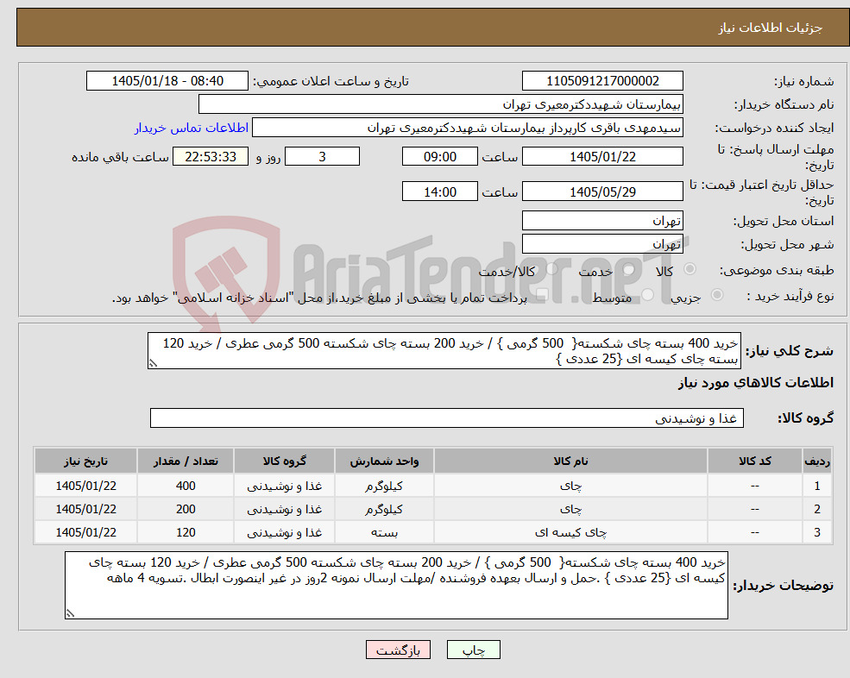This screenshot has width=850, height=678.
Task: Select the خدمت radio button
Action: pyautogui.click(x=629, y=269)
